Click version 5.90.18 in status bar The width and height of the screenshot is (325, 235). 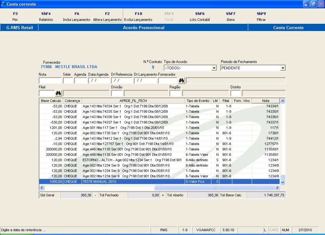(x=228, y=230)
